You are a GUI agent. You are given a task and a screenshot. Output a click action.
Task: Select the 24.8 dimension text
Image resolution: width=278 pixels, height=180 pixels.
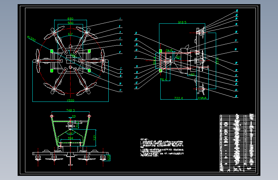coord(169,50)
